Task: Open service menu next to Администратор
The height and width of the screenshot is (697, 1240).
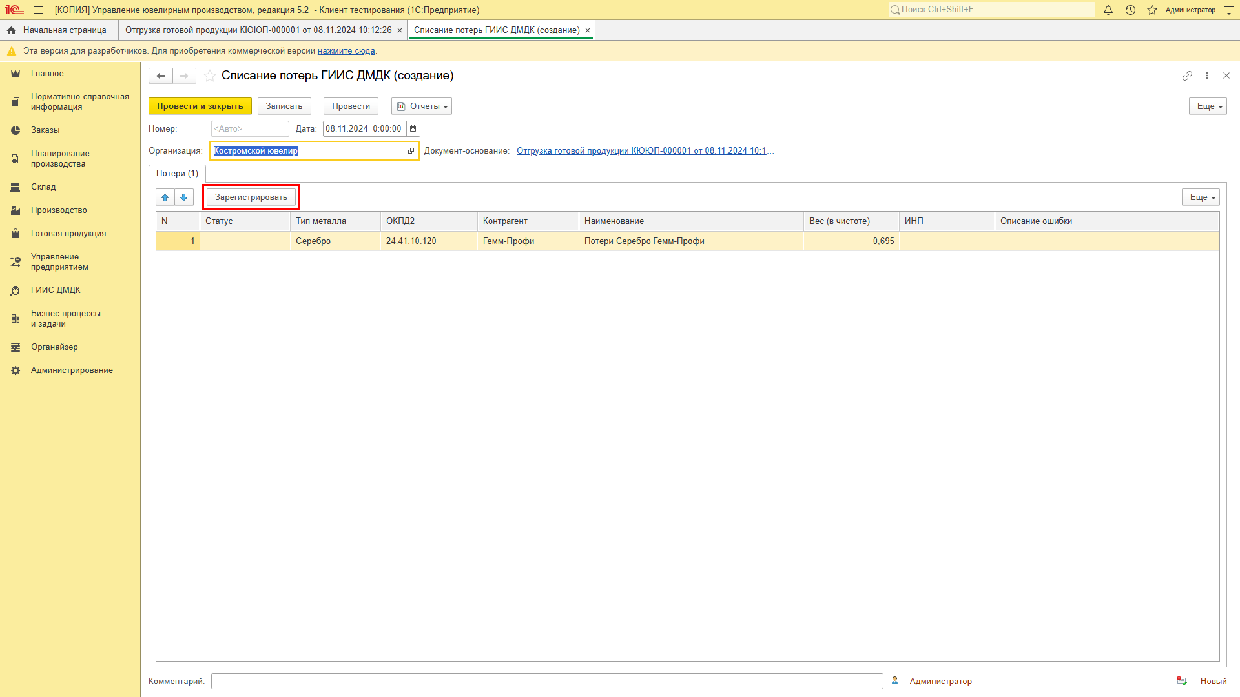Action: point(1229,10)
